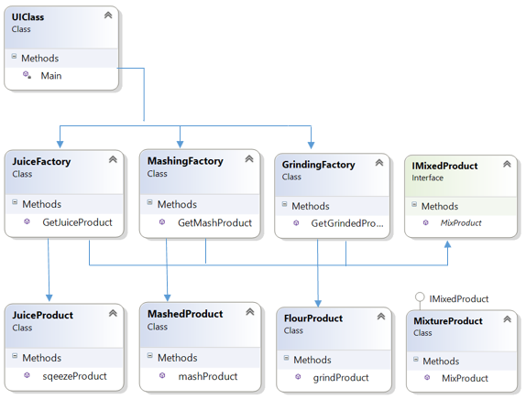
Task: Click the Main method icon in UIClass
Action: (x=27, y=75)
